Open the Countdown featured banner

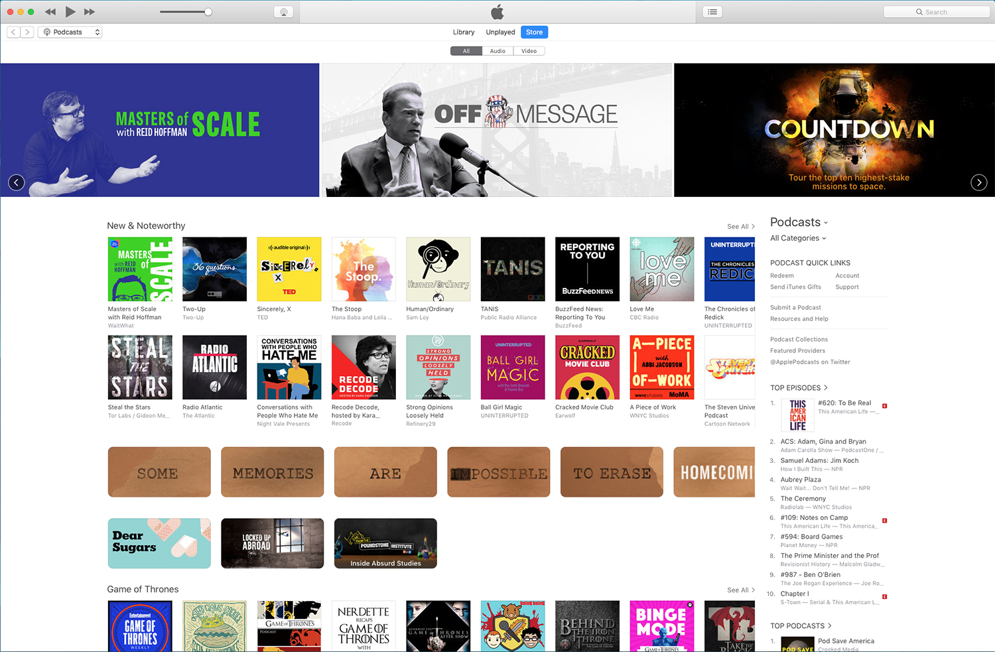tap(834, 130)
